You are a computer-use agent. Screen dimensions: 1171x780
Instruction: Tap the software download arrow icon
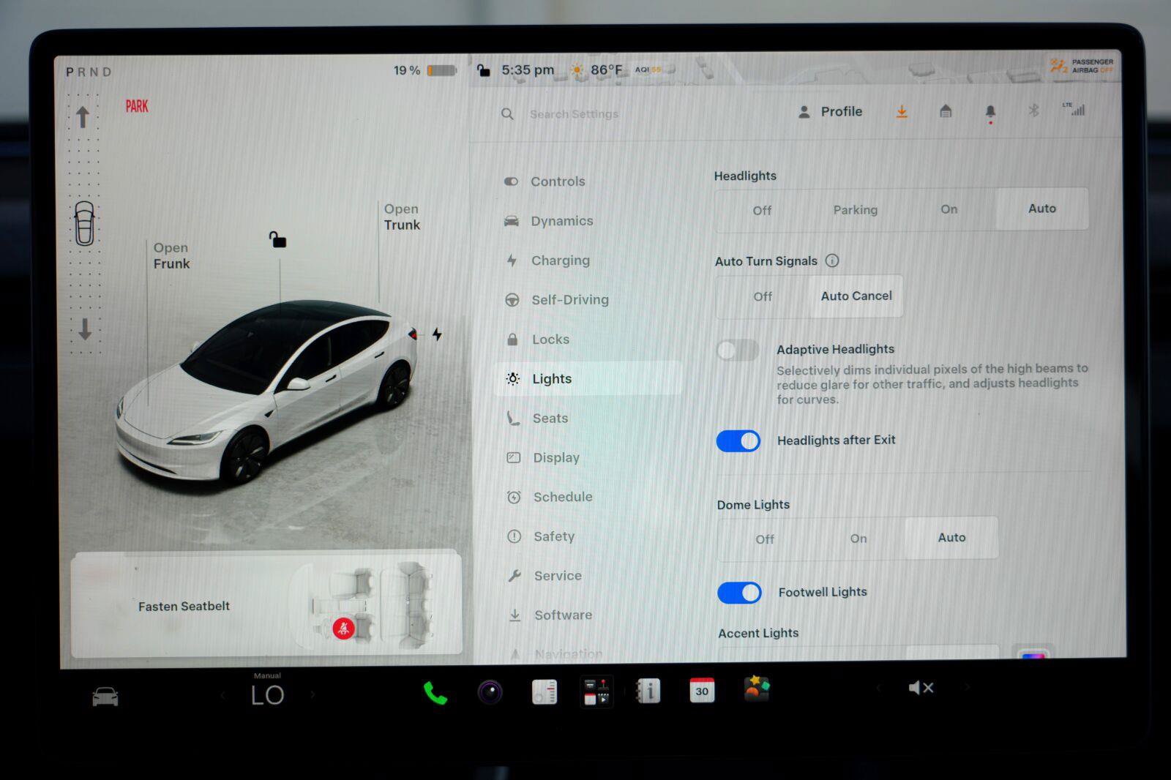(x=902, y=111)
